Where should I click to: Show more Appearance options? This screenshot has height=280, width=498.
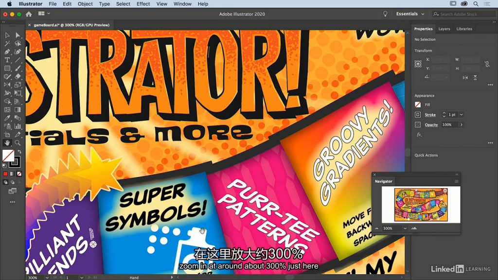coord(490,143)
